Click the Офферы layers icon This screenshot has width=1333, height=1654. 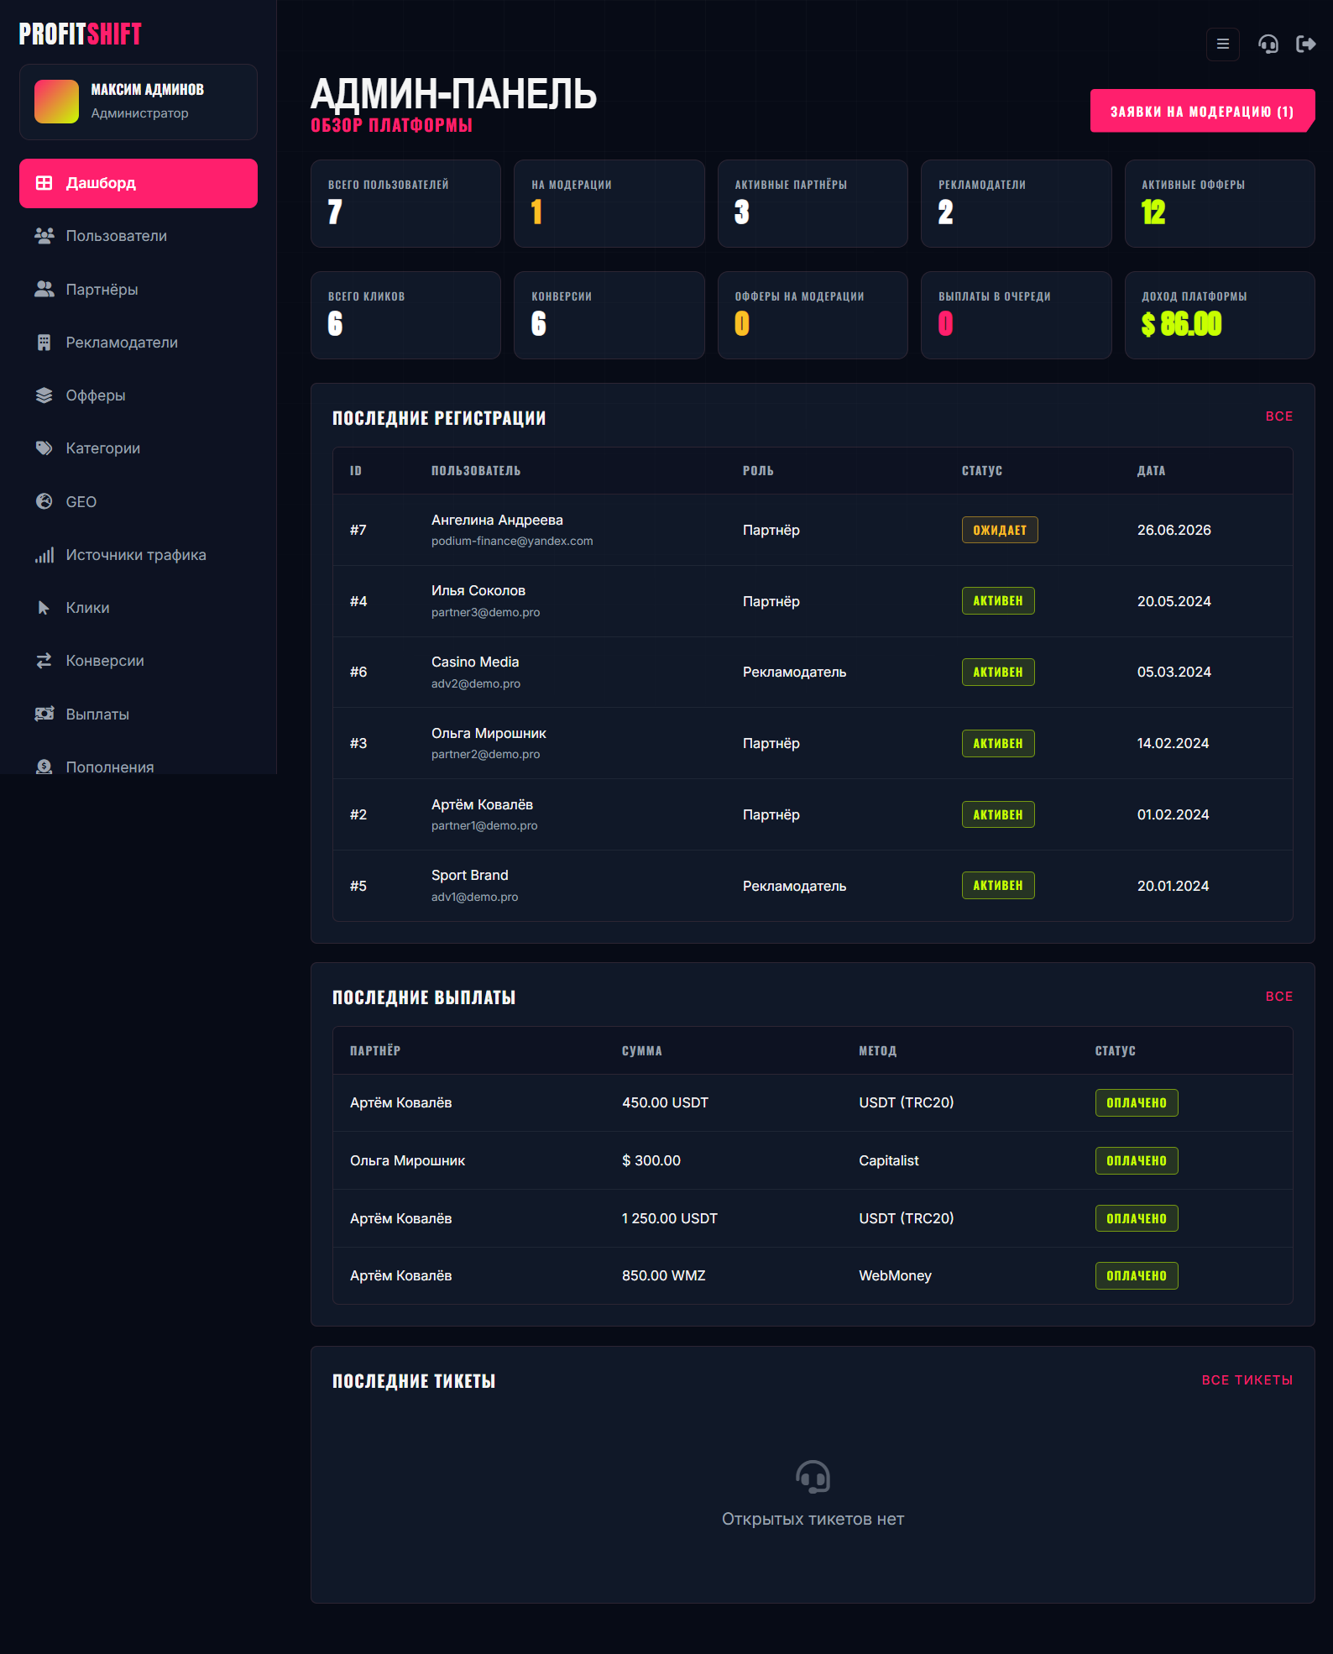(44, 395)
